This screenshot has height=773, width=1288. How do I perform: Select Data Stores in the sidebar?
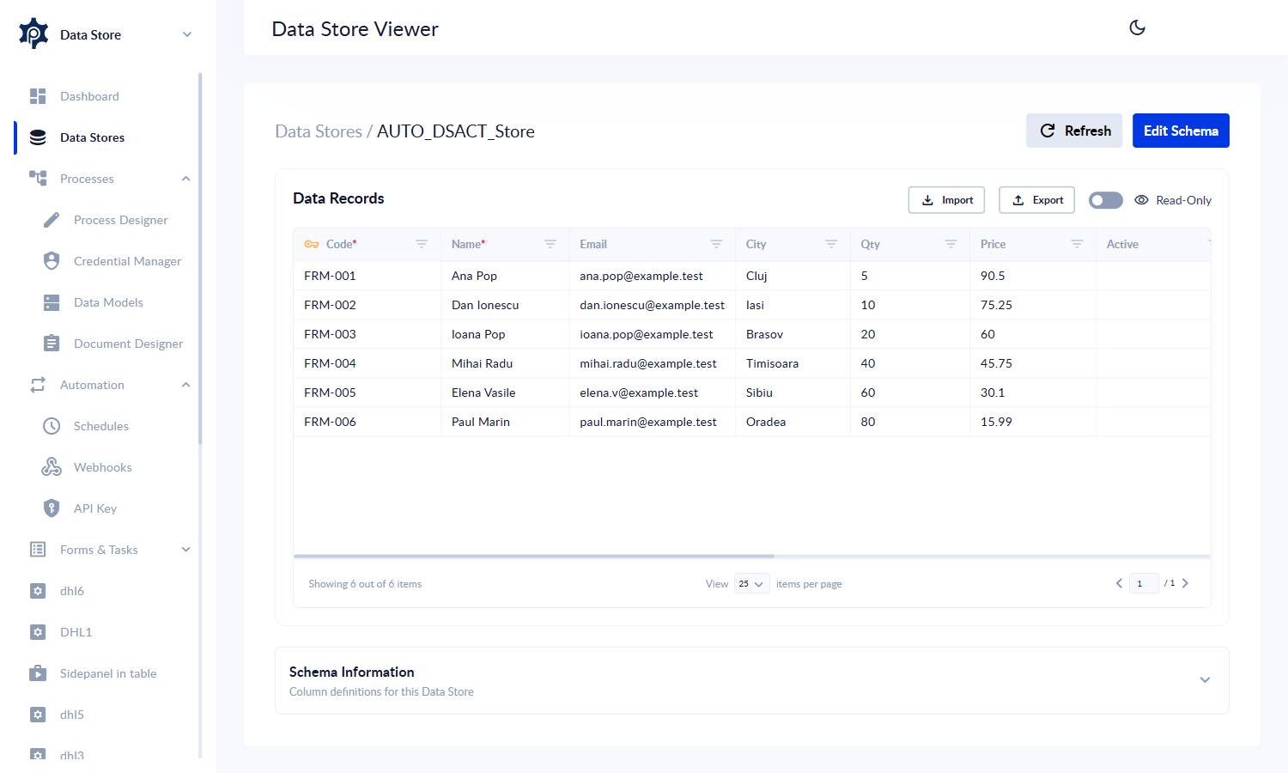tap(92, 137)
